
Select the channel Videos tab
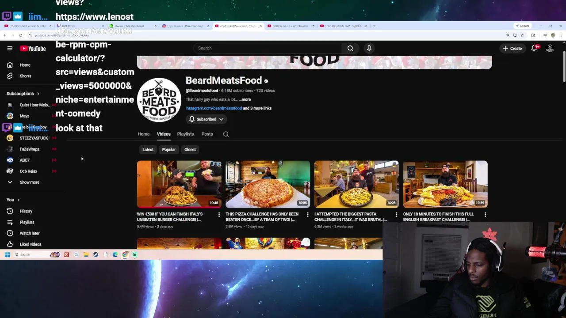point(163,134)
